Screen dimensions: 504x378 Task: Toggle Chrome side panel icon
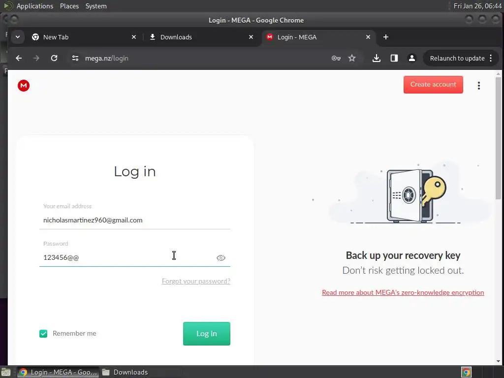click(394, 58)
